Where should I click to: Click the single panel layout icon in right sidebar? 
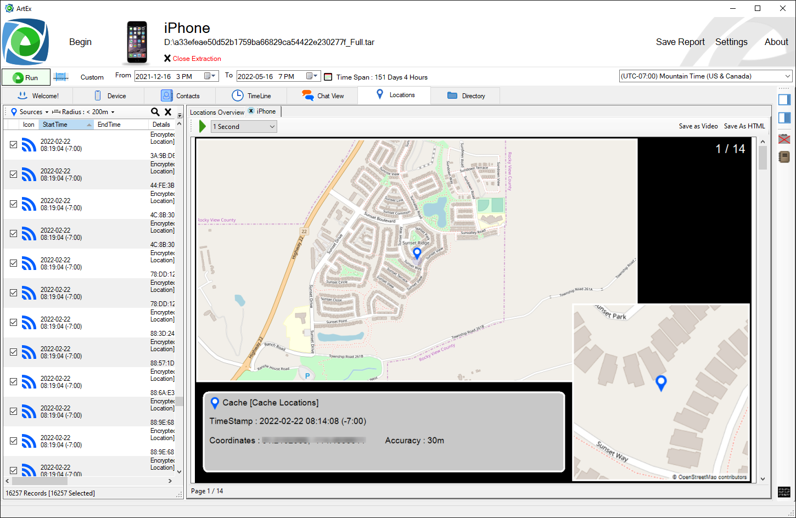784,99
